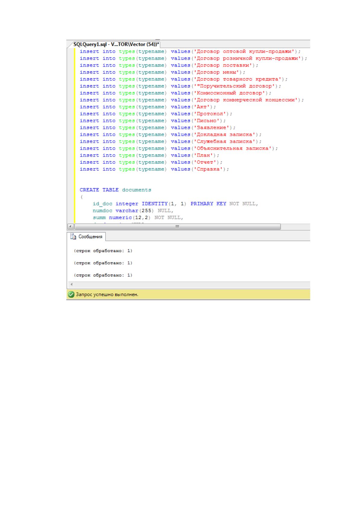Image resolution: width=359 pixels, height=507 pixels.
Task: Click the numdoc varchar(255) line
Action: 133,211
